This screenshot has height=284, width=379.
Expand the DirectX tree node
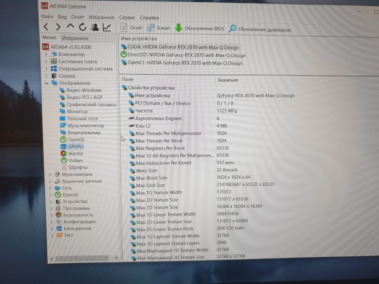(51, 195)
